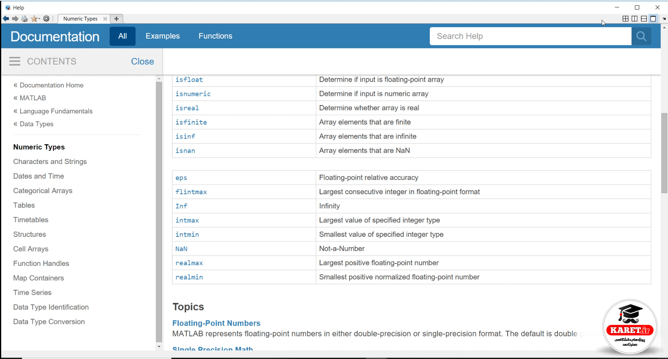Open the favorites star dropdown

[36, 19]
